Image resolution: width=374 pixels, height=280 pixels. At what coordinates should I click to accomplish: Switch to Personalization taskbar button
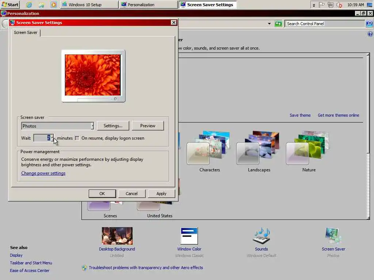(148, 4)
